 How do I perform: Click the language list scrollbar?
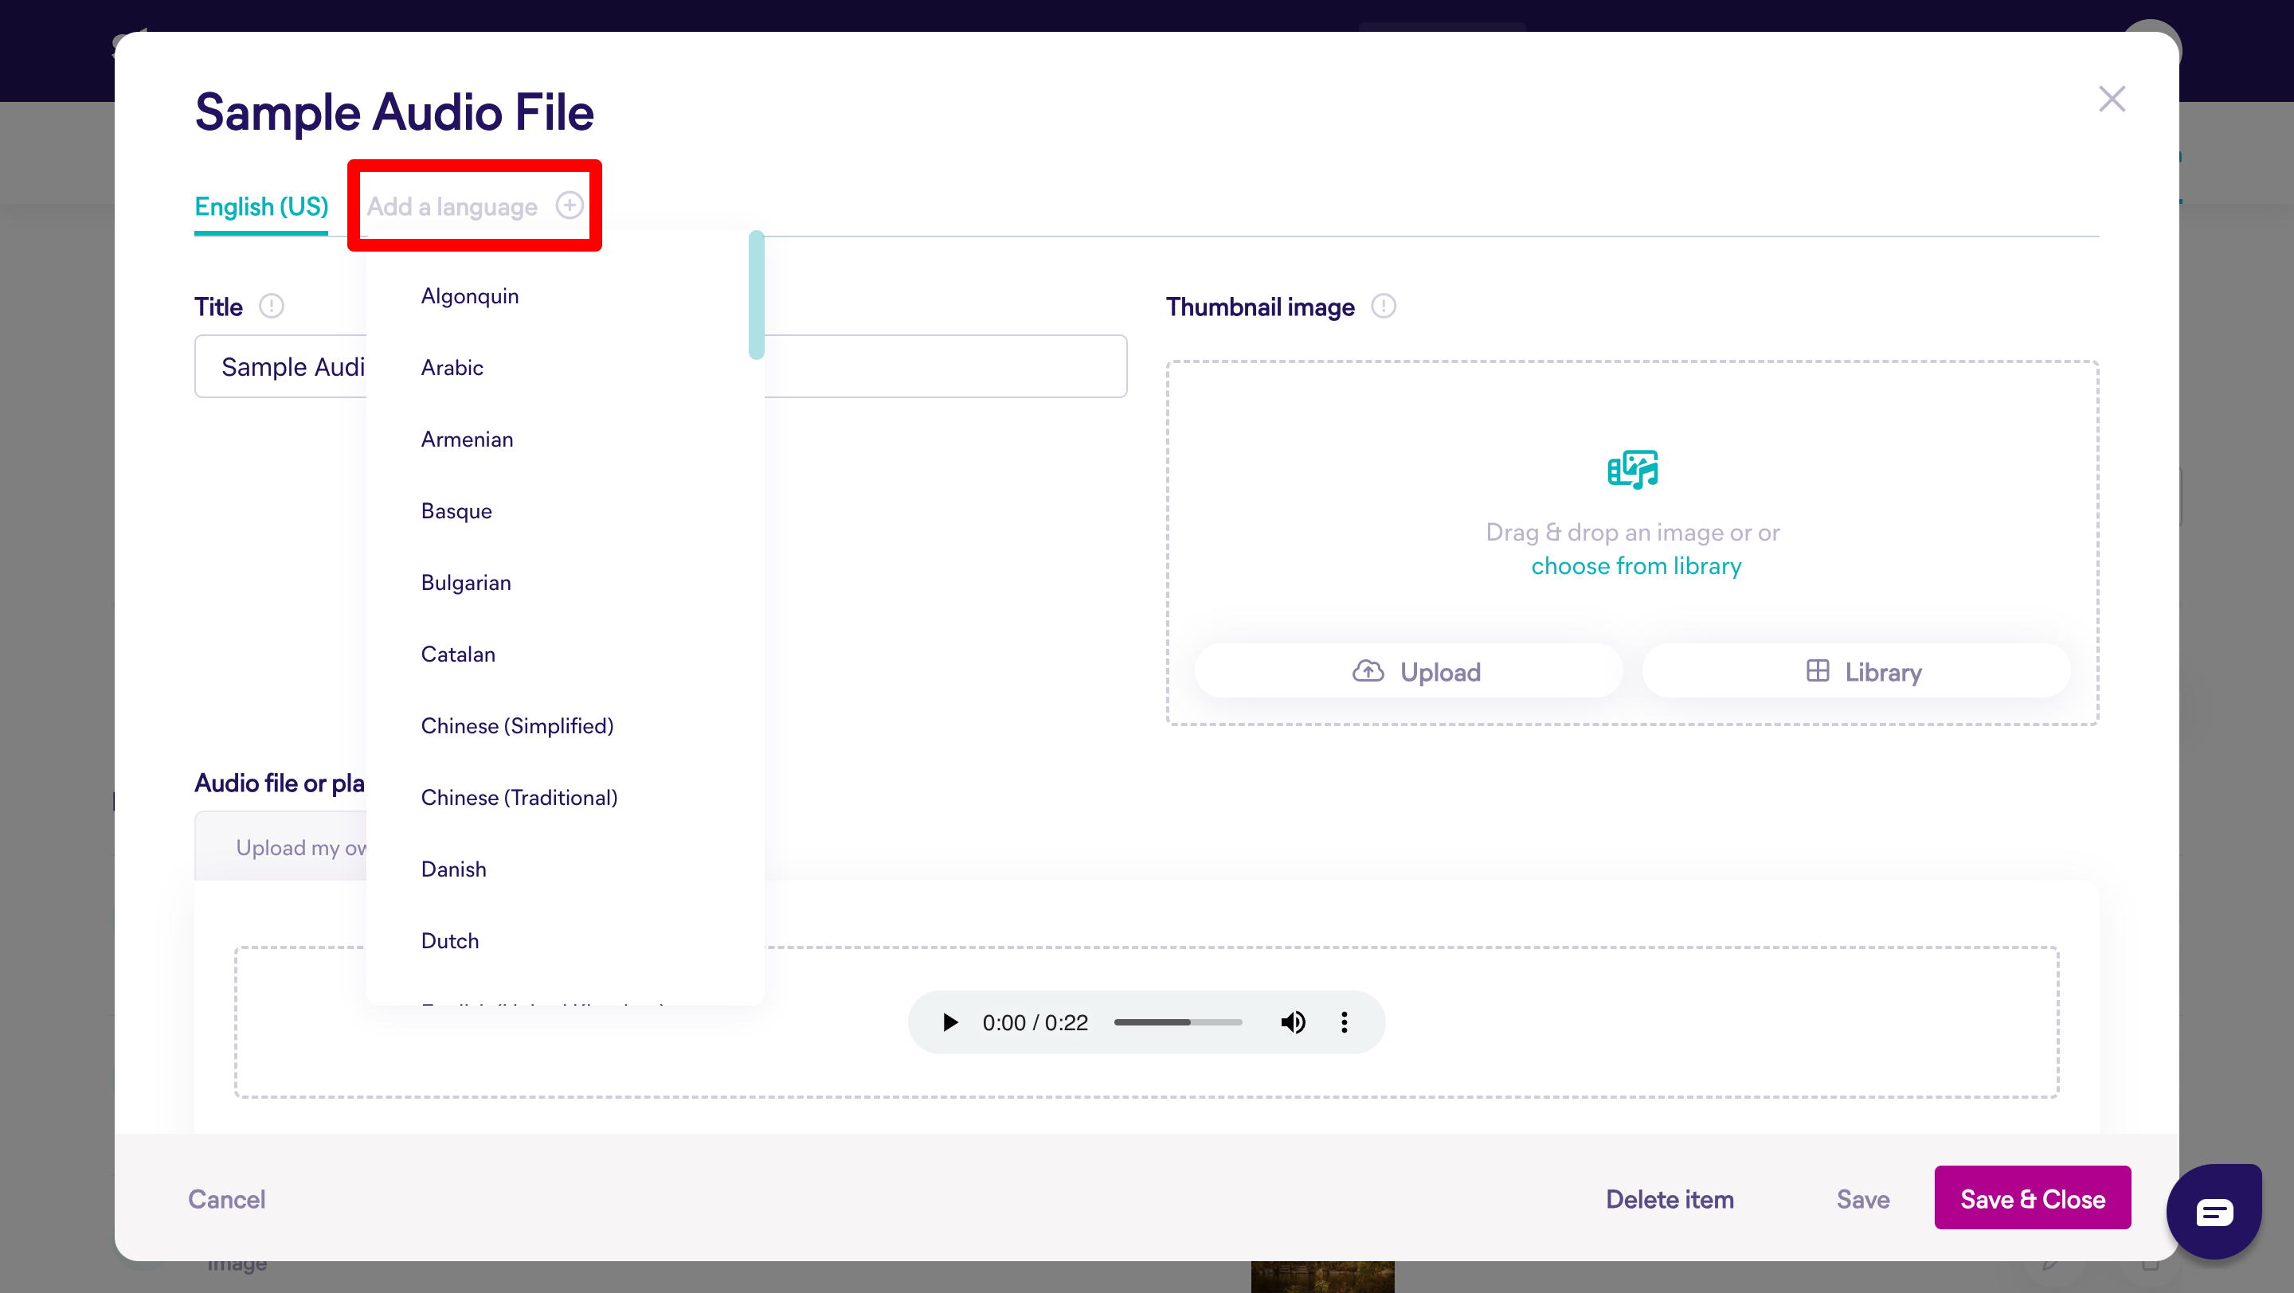coord(756,295)
